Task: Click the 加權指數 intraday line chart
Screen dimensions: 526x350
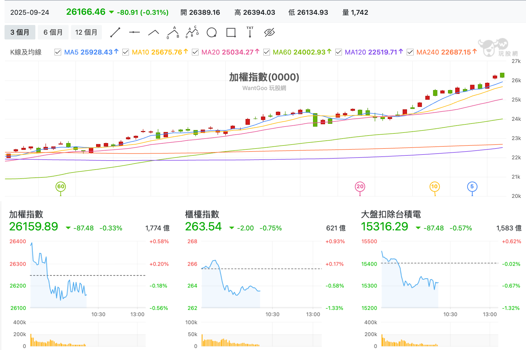Action: coord(88,274)
